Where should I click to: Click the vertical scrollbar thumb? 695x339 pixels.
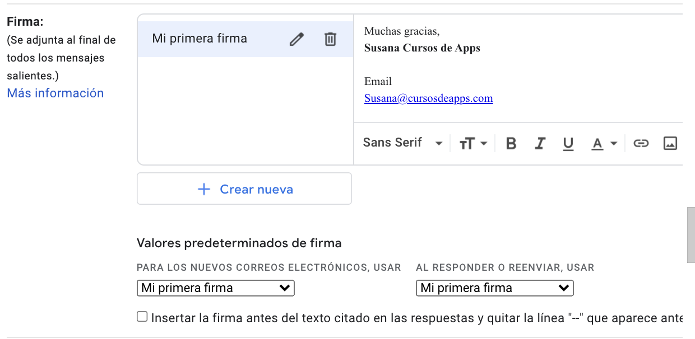(x=691, y=235)
